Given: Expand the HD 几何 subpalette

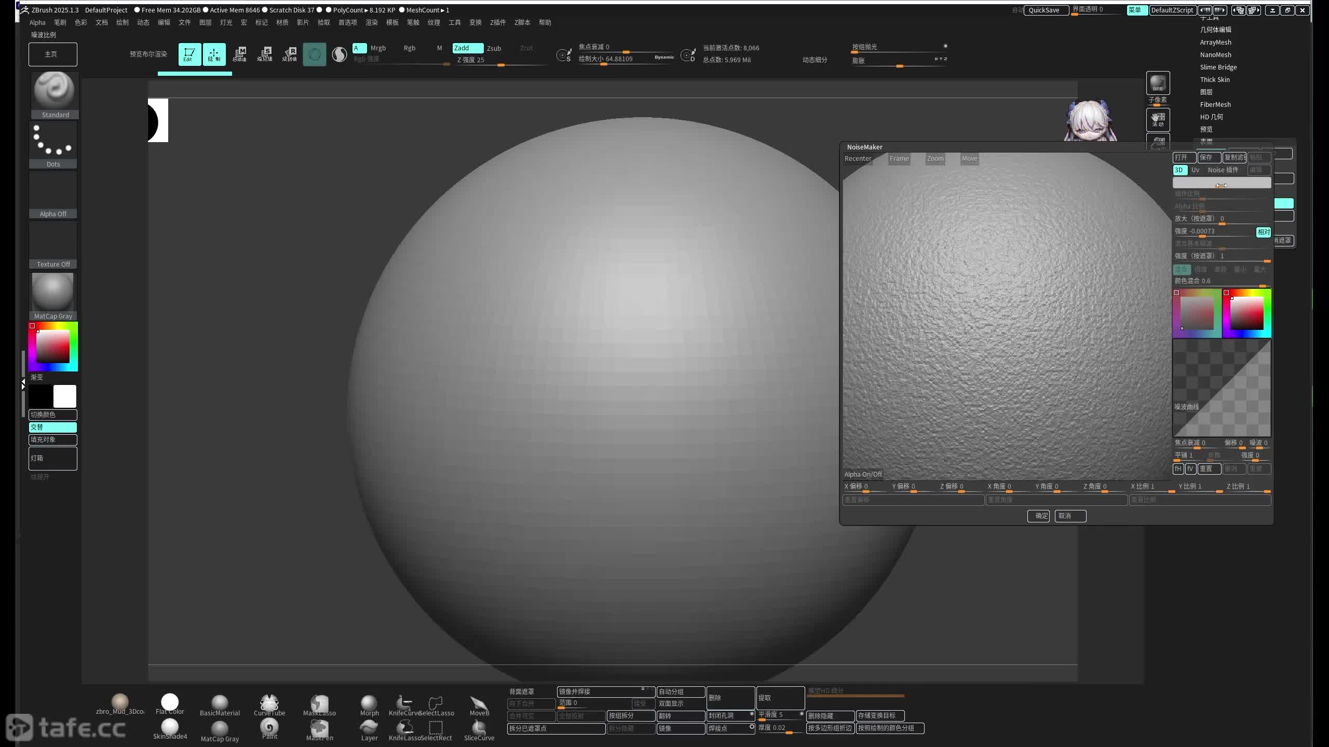Looking at the screenshot, I should [x=1211, y=117].
